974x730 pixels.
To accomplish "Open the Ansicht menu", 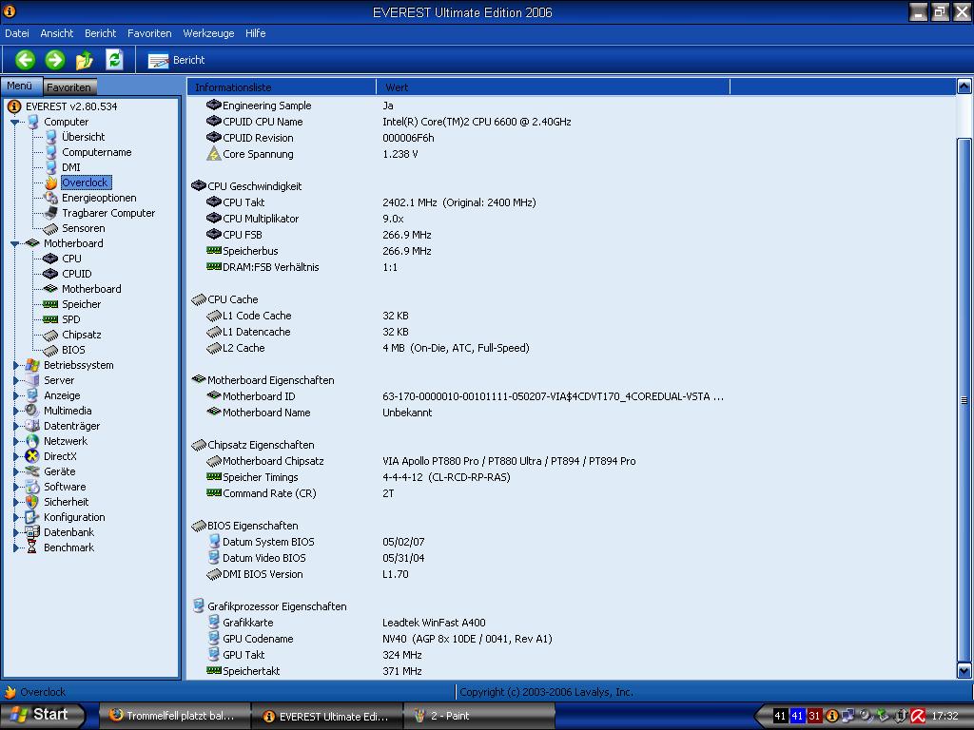I will tap(56, 33).
